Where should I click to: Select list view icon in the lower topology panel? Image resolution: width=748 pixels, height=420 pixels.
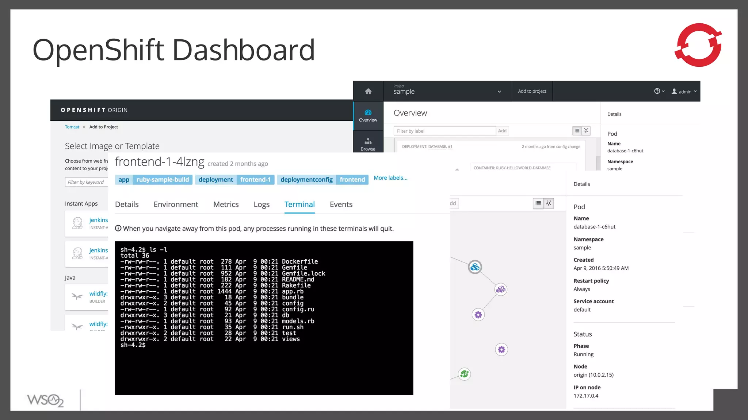click(x=538, y=203)
